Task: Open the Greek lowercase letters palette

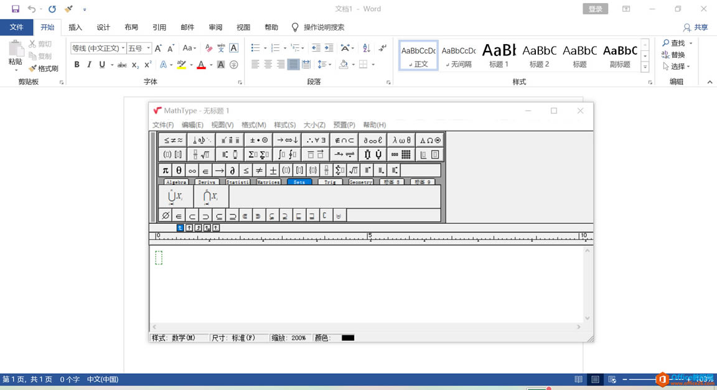Action: coord(401,140)
